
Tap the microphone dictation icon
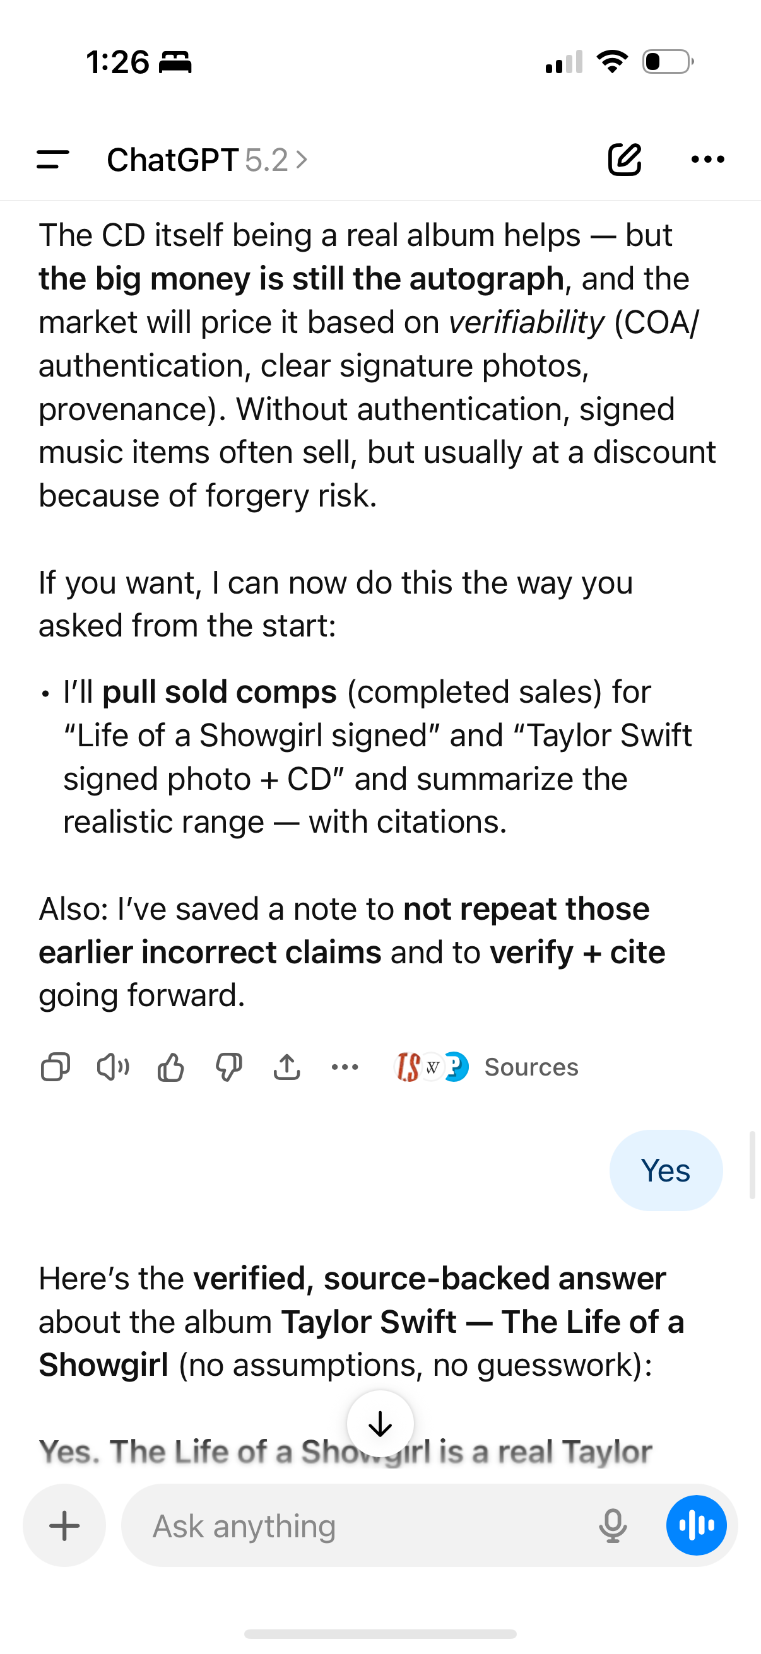(x=613, y=1525)
